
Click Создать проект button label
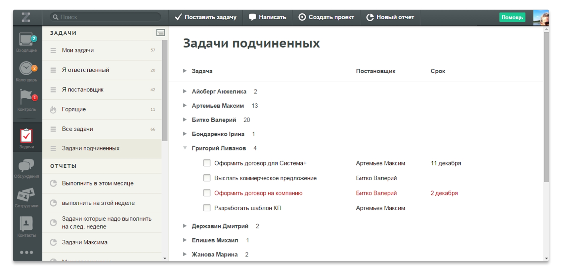click(x=331, y=17)
